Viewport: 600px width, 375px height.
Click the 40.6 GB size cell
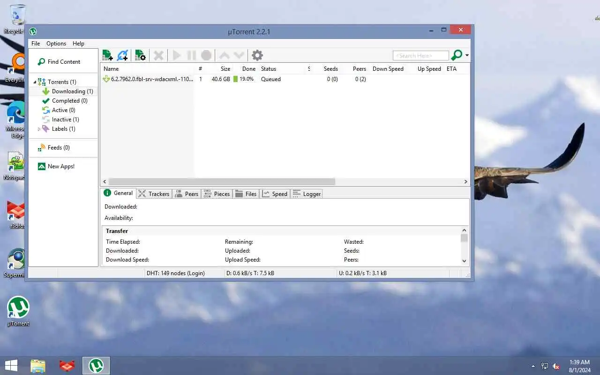[221, 79]
